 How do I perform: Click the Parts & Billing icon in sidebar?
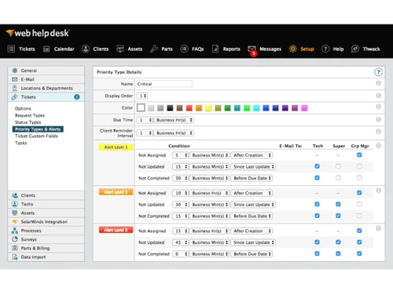(15, 248)
